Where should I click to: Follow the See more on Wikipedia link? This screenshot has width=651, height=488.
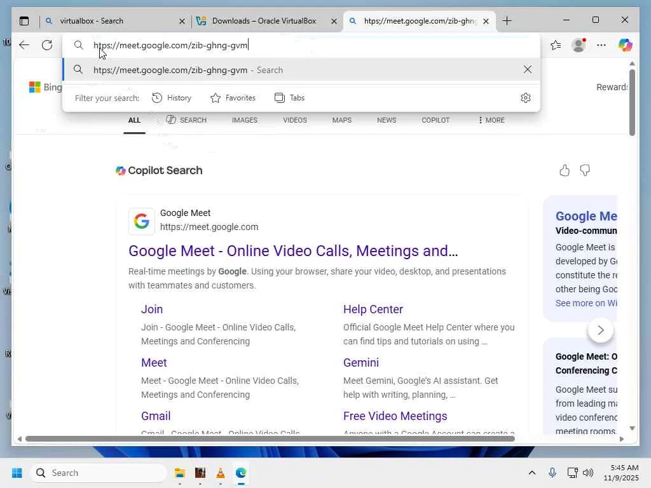pos(586,303)
